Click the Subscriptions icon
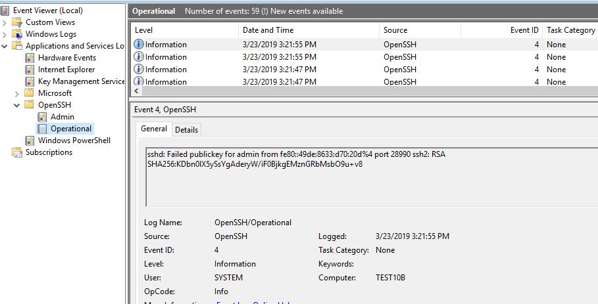598x304 pixels. (17, 152)
